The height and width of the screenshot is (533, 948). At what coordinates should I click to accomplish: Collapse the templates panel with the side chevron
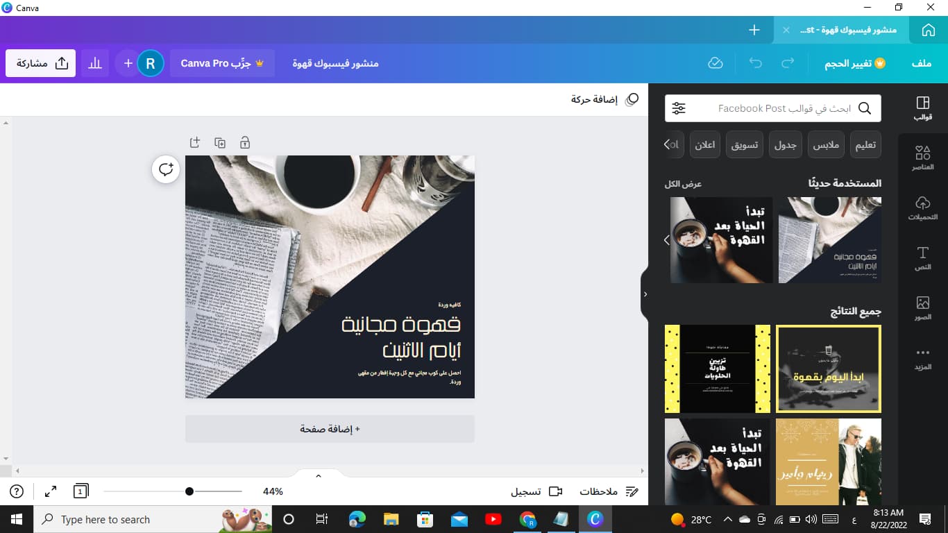click(x=645, y=294)
